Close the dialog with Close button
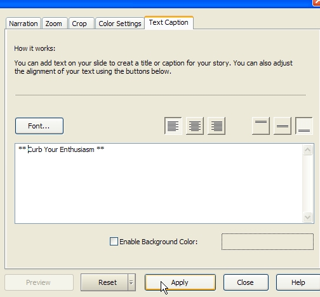The image size is (320, 297). [246, 282]
